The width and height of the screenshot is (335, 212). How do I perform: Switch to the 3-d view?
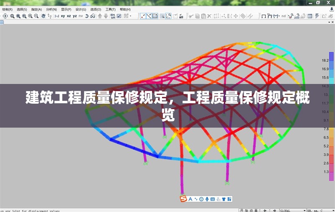point(57,16)
